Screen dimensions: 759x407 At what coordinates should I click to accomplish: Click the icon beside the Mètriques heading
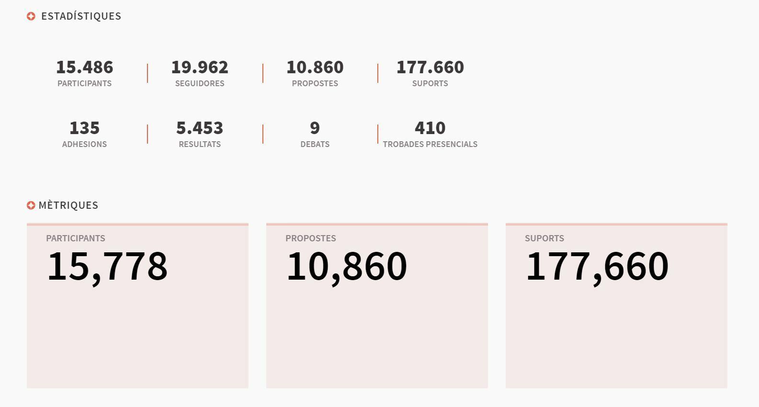click(31, 205)
